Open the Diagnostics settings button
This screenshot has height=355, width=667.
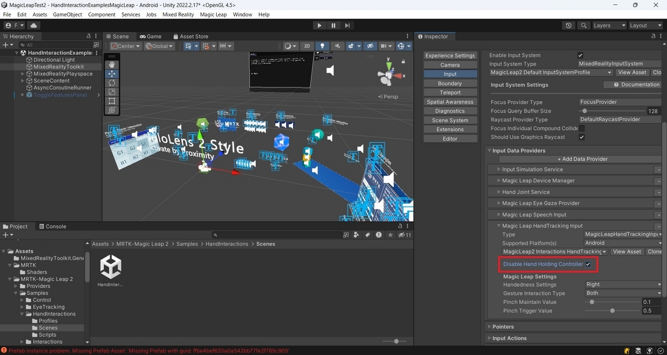point(450,111)
